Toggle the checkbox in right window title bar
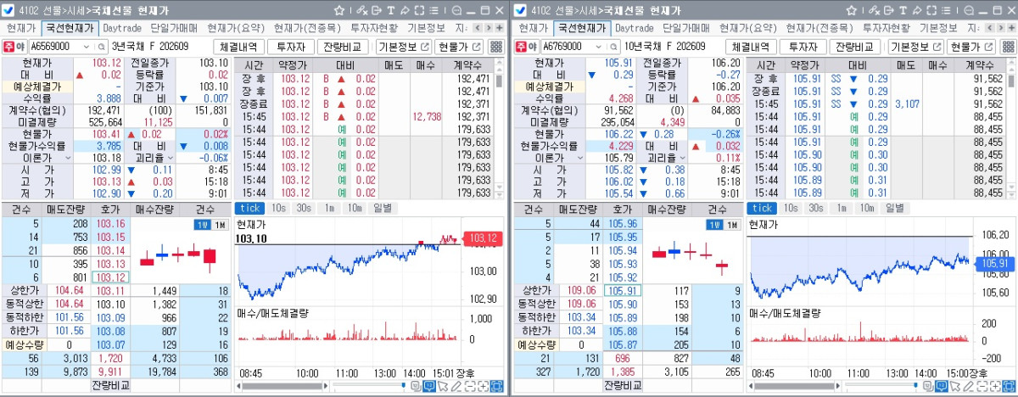 point(520,10)
